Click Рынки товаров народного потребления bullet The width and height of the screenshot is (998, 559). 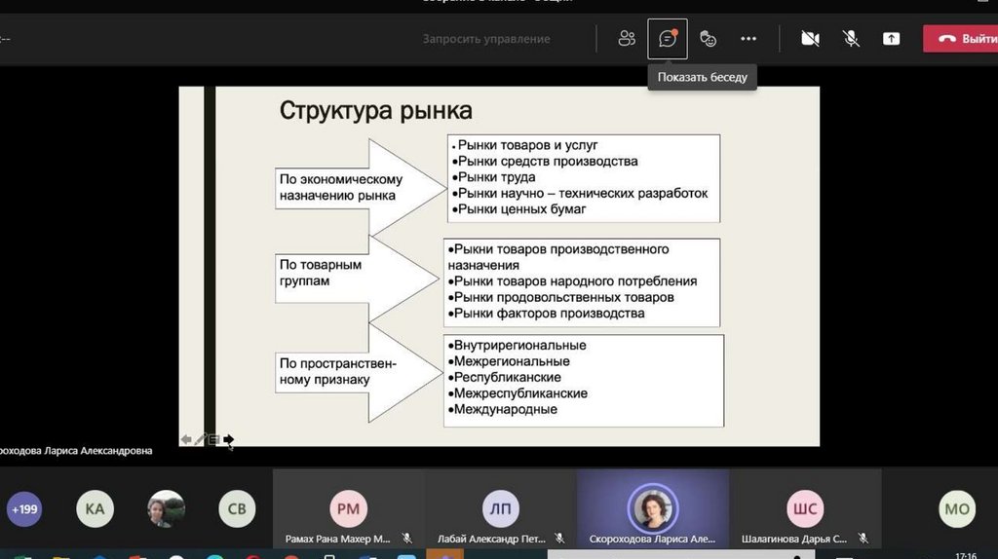click(572, 281)
